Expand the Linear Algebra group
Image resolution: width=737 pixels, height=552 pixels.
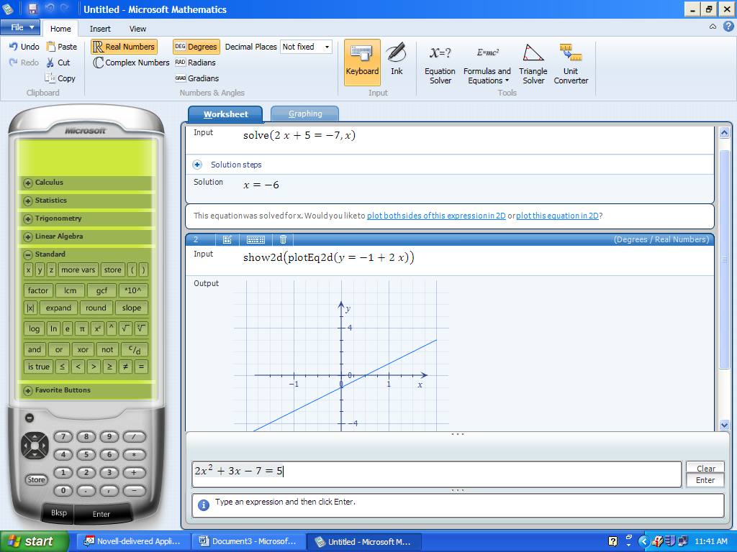click(28, 236)
